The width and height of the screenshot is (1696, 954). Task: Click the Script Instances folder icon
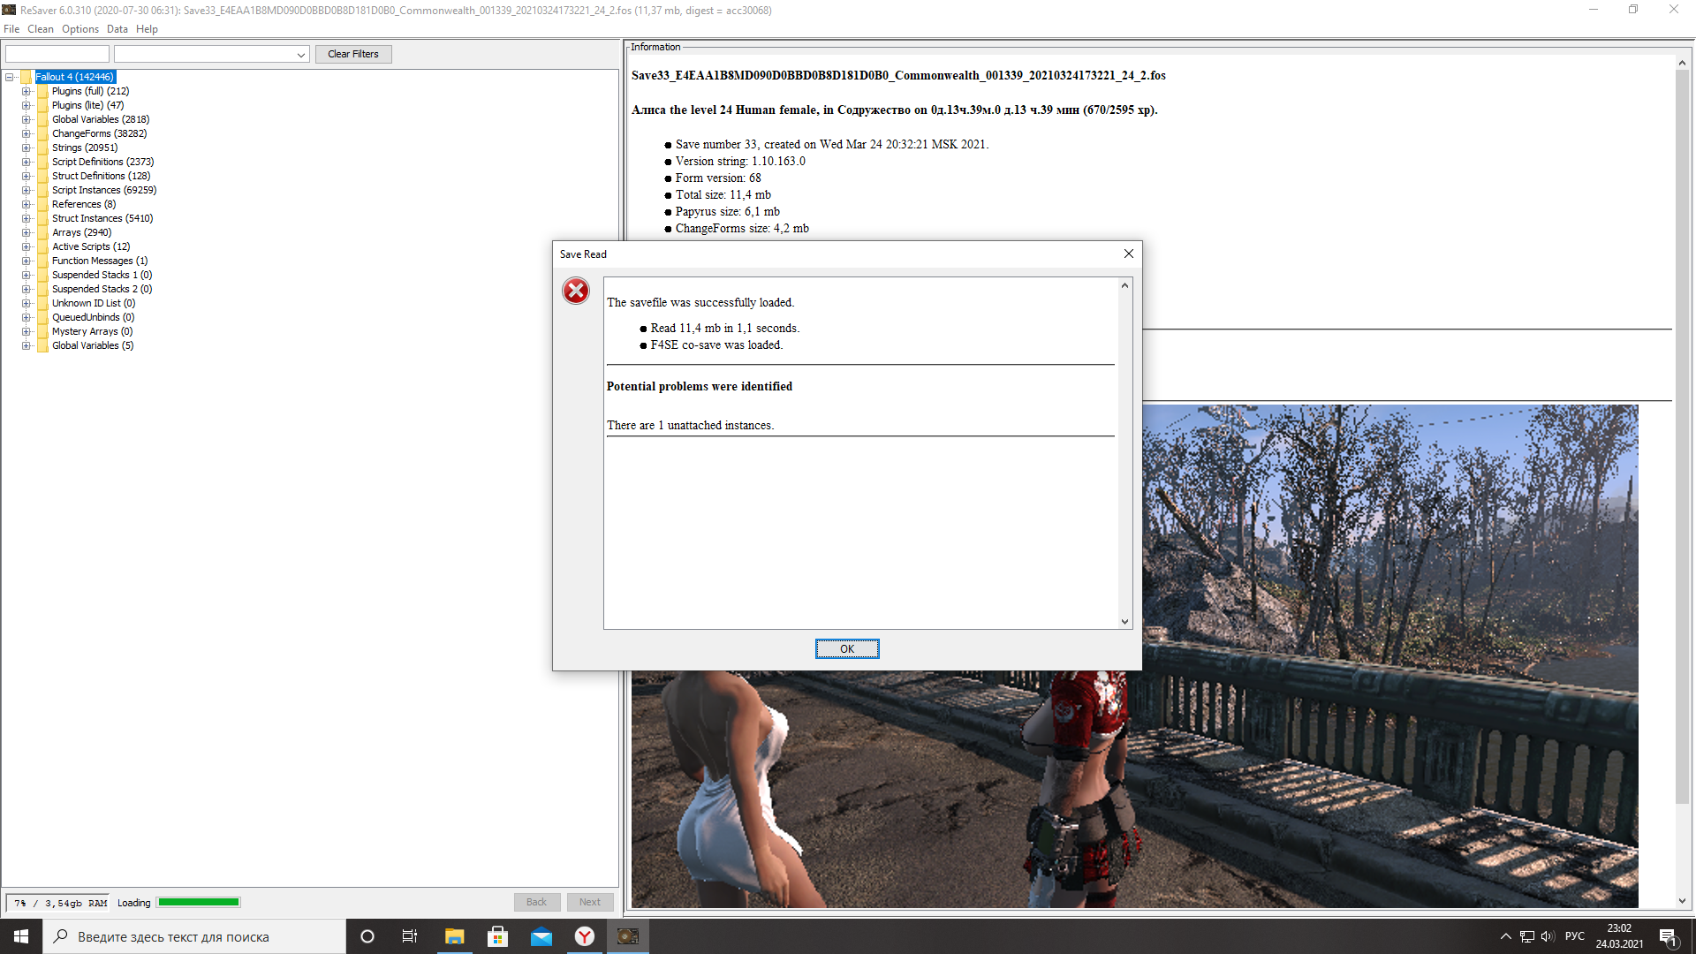click(x=42, y=190)
